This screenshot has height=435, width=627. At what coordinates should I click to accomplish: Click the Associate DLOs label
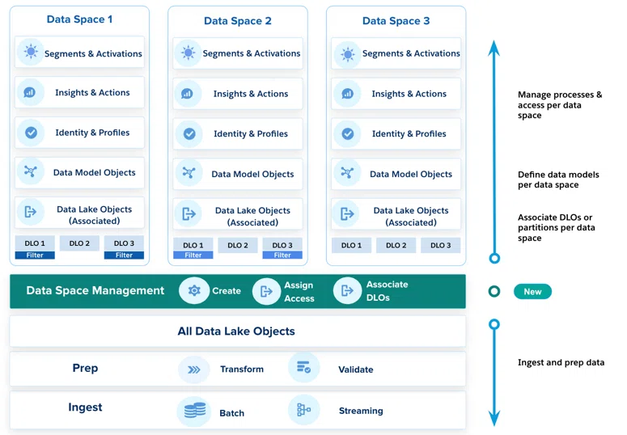387,290
